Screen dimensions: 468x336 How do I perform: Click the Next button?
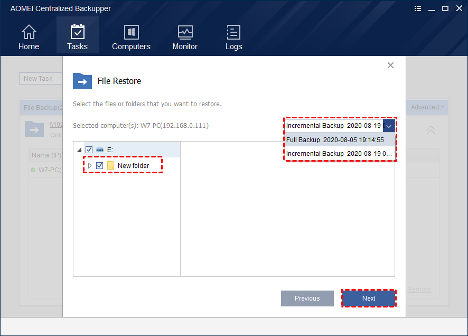[369, 298]
